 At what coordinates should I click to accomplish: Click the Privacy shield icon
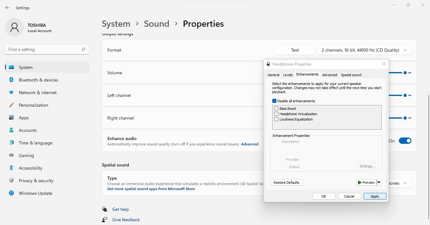click(11, 181)
